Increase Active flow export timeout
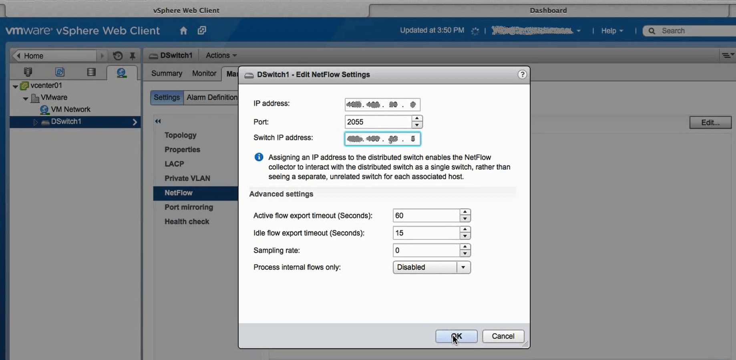This screenshot has height=360, width=736. click(x=465, y=212)
